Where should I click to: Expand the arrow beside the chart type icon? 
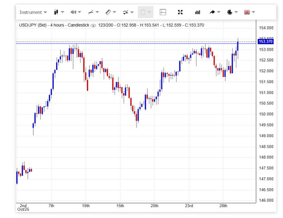pyautogui.click(x=62, y=12)
